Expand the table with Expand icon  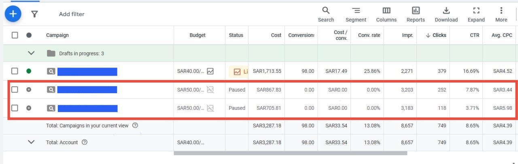click(476, 15)
